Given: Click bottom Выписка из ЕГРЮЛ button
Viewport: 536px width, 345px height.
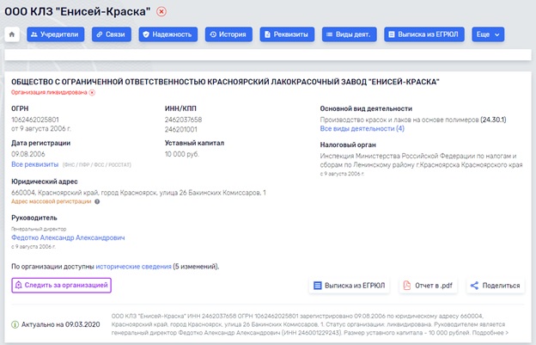Looking at the screenshot, I should click(350, 286).
